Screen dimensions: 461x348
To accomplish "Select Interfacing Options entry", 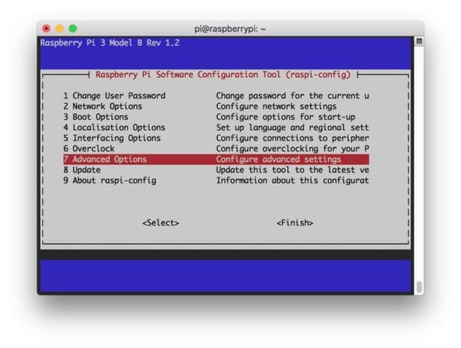I will [111, 138].
